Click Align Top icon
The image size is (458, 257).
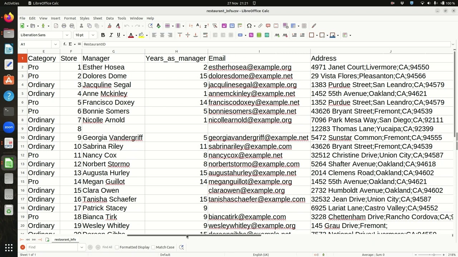point(180,35)
